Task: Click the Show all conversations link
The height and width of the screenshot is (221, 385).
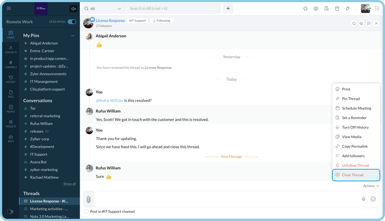Action: coord(70,184)
